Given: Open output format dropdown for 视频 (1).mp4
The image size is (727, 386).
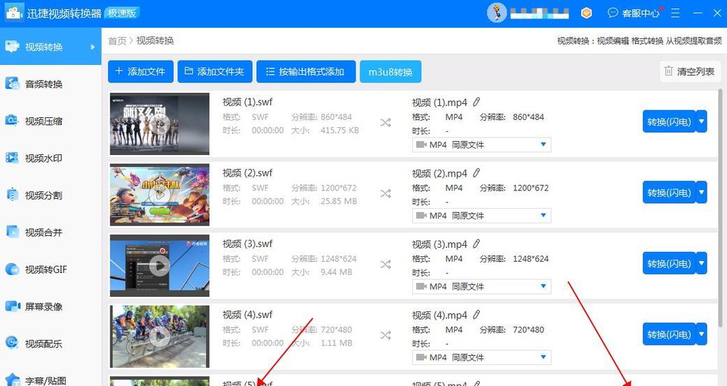Looking at the screenshot, I should (482, 144).
